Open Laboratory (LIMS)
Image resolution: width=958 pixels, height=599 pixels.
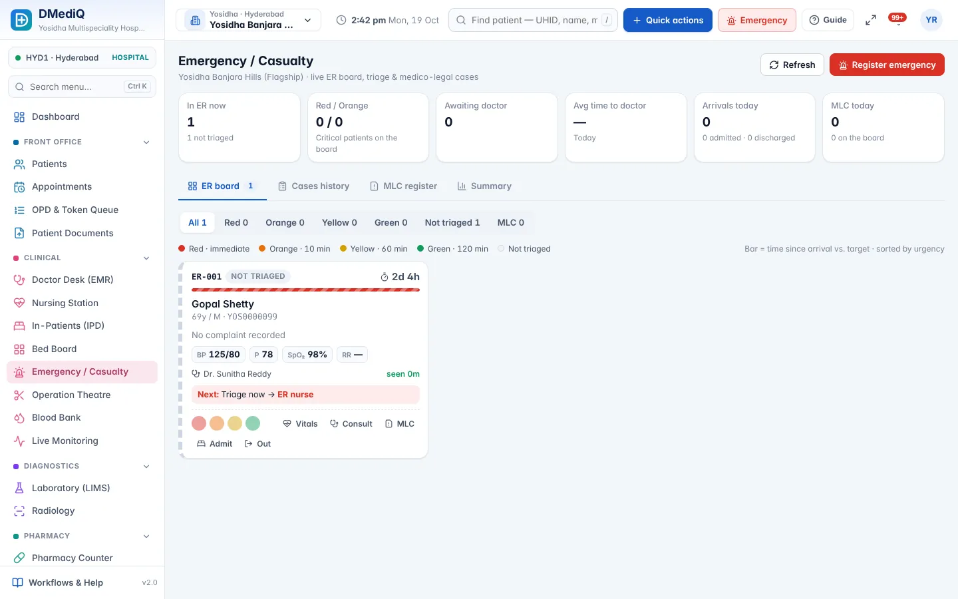[x=82, y=488]
